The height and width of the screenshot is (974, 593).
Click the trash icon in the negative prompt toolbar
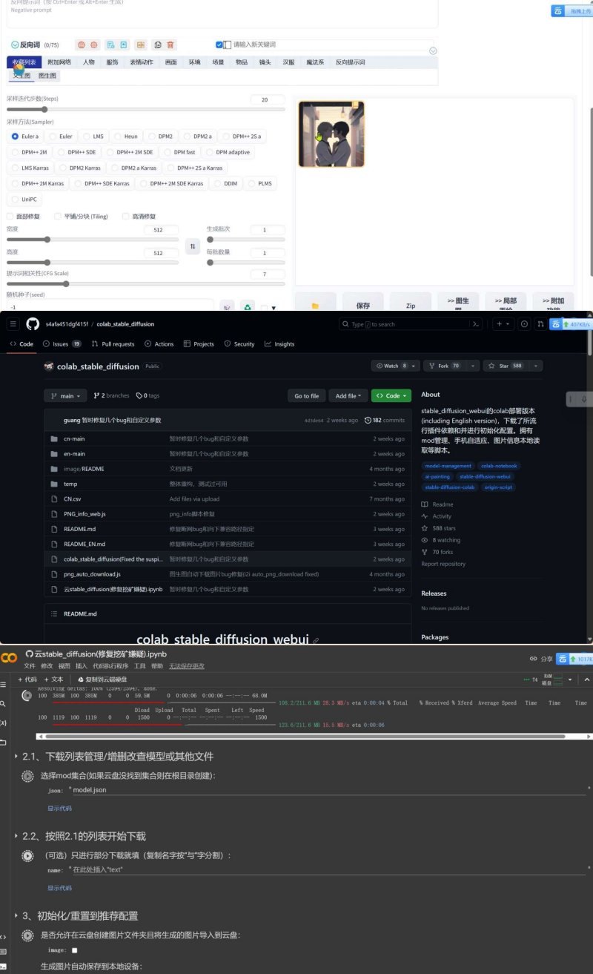coord(170,45)
